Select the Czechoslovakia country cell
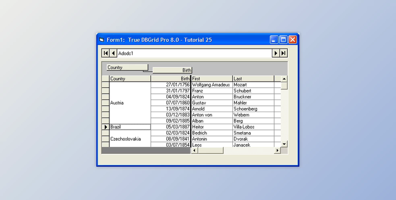The width and height of the screenshot is (396, 200). point(130,139)
